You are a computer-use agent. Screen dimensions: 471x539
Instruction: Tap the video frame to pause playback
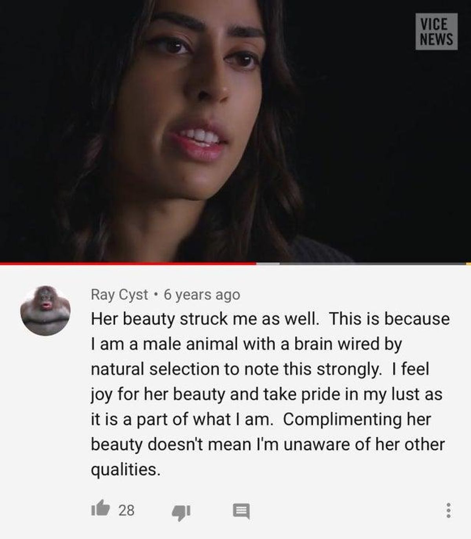(x=235, y=131)
